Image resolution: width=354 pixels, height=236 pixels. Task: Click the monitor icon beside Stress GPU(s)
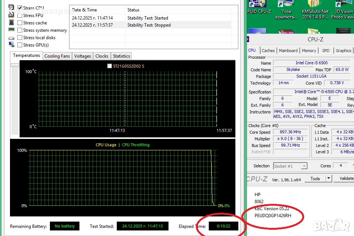11,45
